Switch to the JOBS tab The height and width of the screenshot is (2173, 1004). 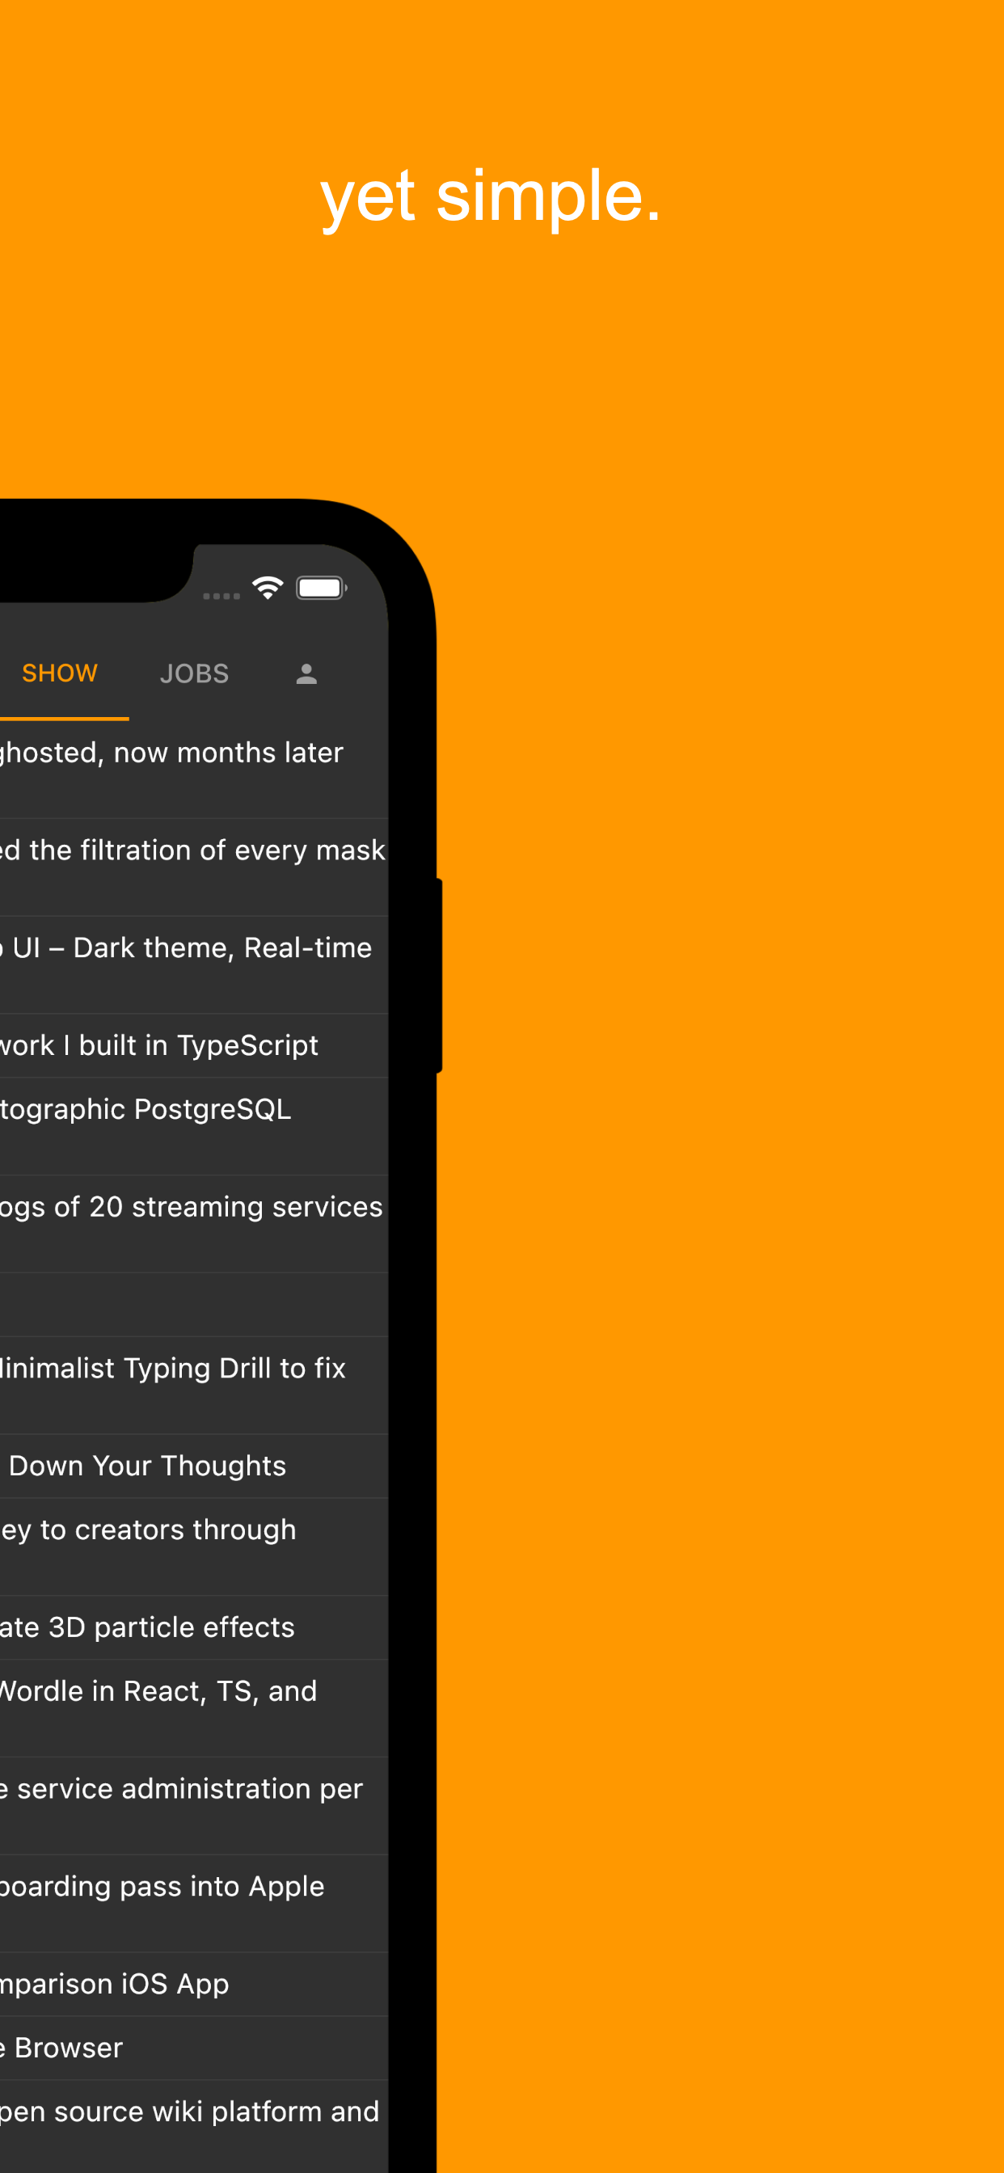coord(194,673)
